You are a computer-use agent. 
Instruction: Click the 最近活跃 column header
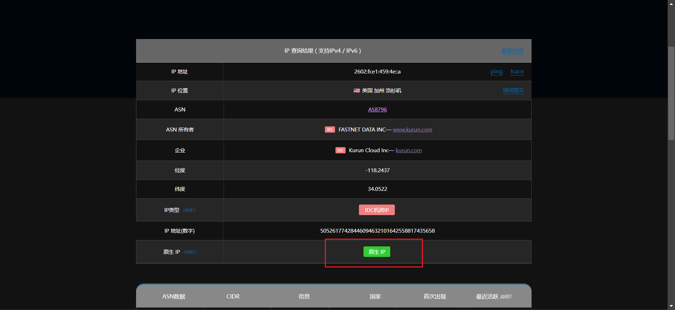point(487,297)
